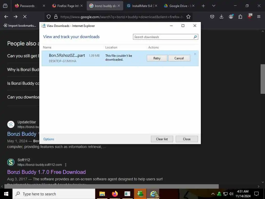Open the Extensions puzzle icon
This screenshot has width=265, height=199.
240,17
